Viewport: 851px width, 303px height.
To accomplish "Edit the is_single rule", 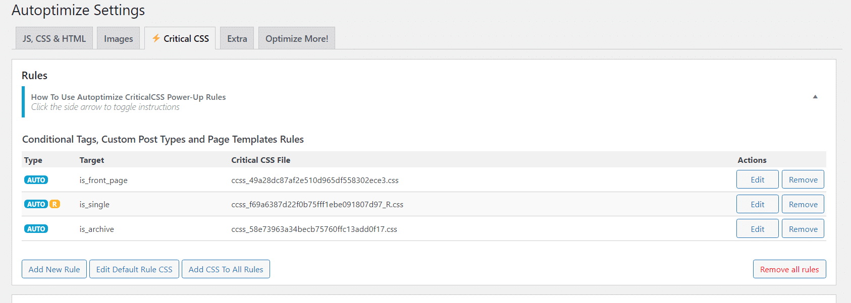I will (x=757, y=204).
